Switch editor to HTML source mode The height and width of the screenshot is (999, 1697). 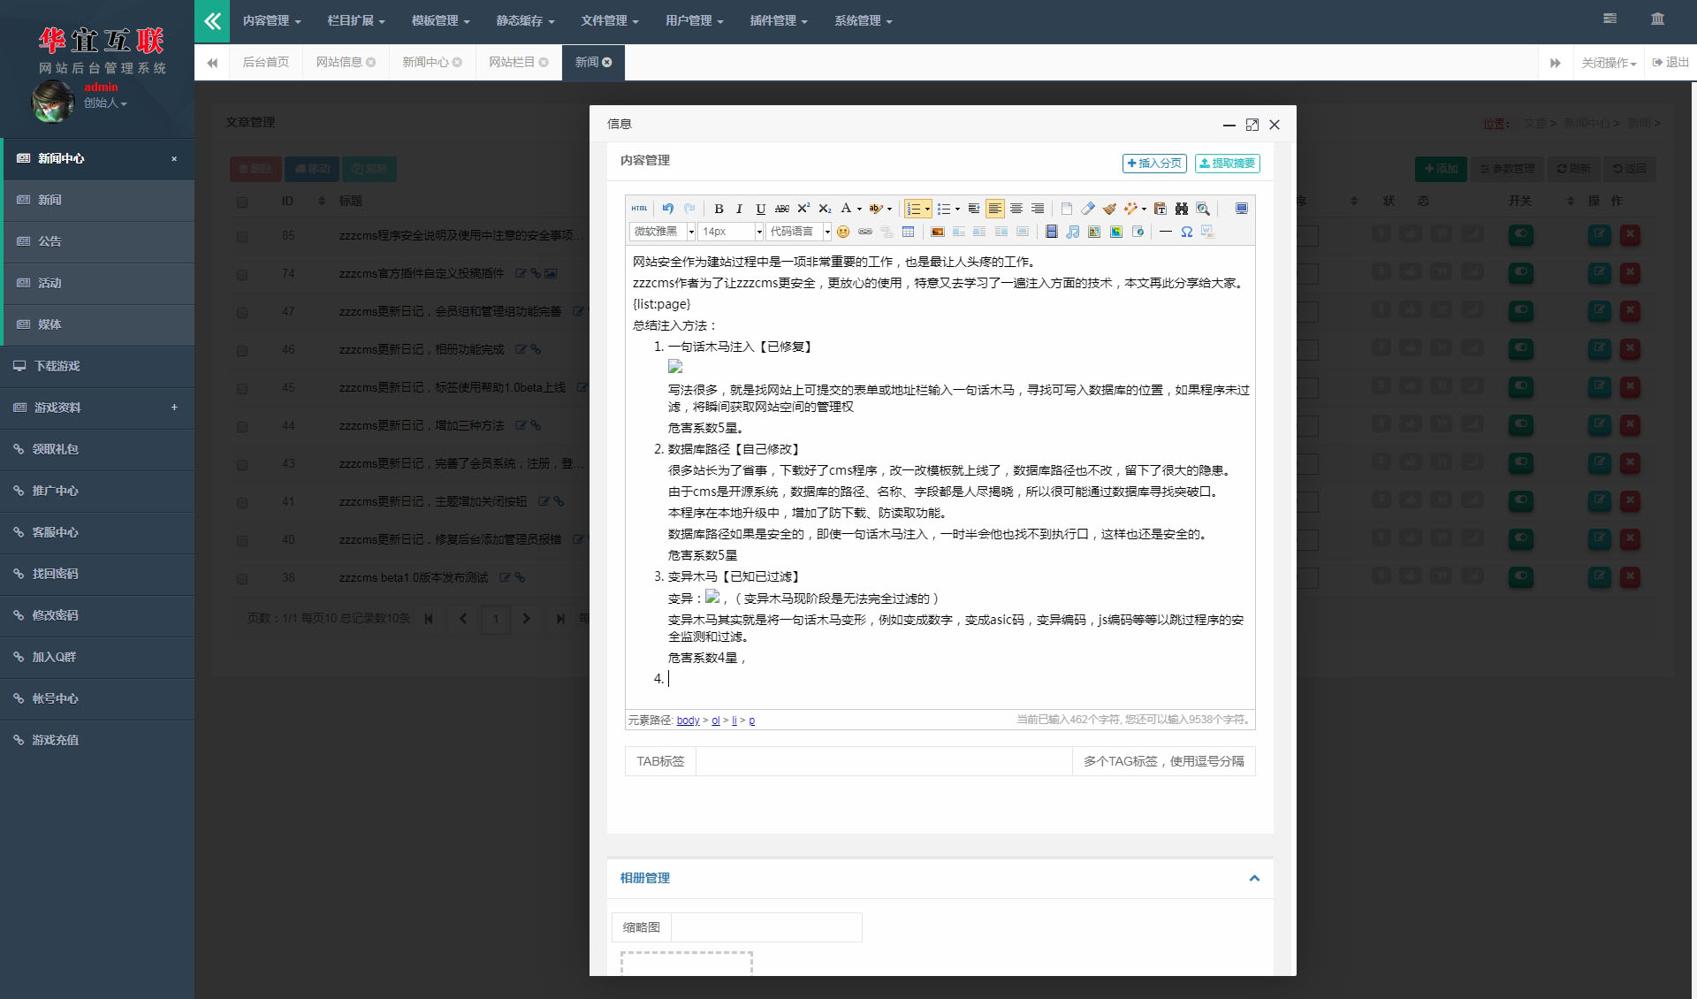(639, 209)
